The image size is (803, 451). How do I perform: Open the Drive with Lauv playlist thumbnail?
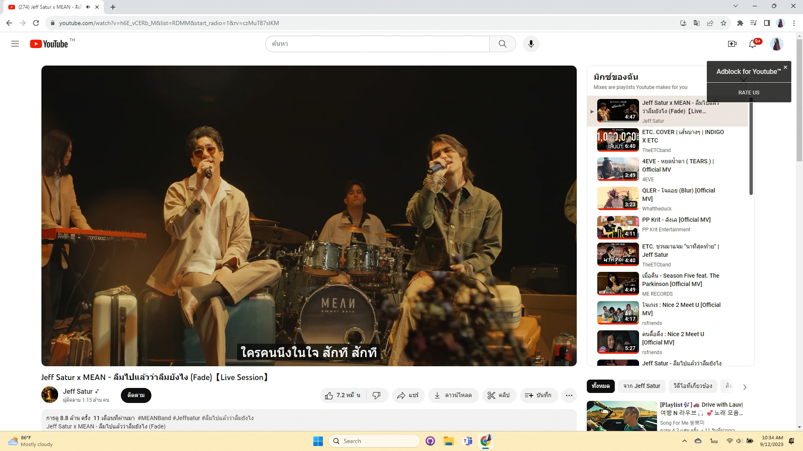[621, 416]
